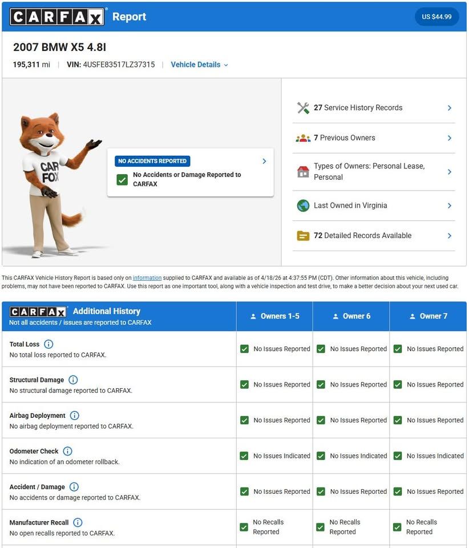Open Total Loss info icon
The height and width of the screenshot is (548, 469).
(48, 344)
